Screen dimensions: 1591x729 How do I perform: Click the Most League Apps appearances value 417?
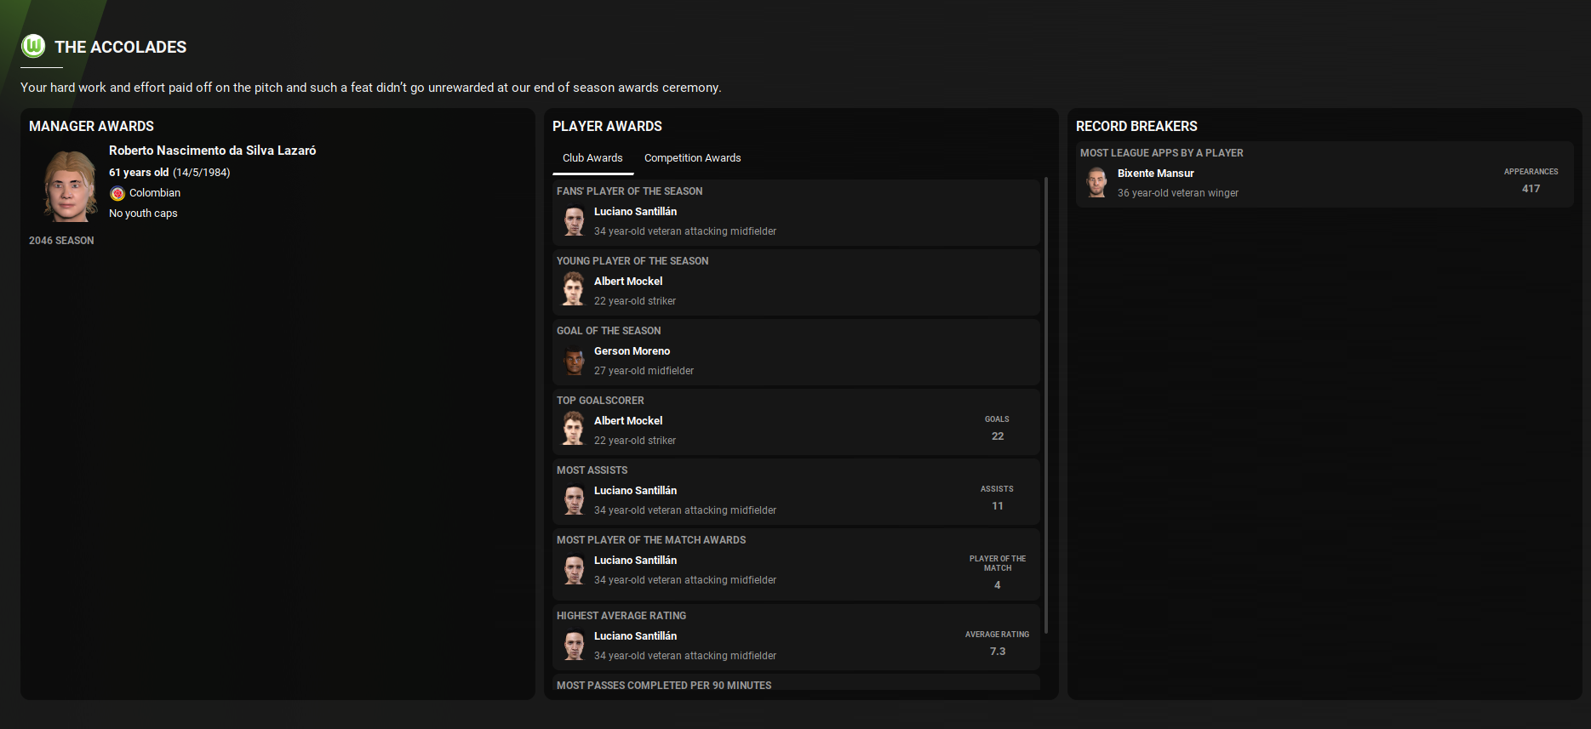coord(1531,189)
